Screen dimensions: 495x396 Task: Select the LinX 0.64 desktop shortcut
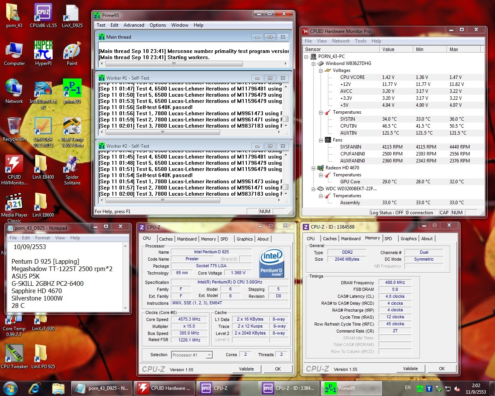click(43, 132)
